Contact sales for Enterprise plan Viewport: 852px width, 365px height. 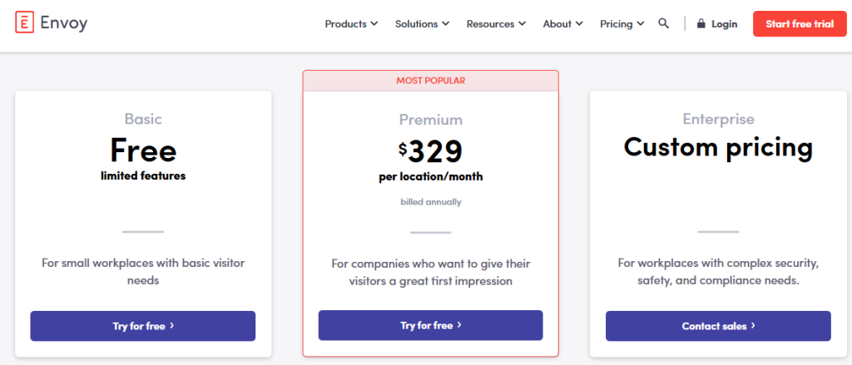tap(718, 326)
